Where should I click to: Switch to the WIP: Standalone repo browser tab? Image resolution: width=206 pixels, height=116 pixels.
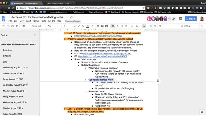point(59,3)
